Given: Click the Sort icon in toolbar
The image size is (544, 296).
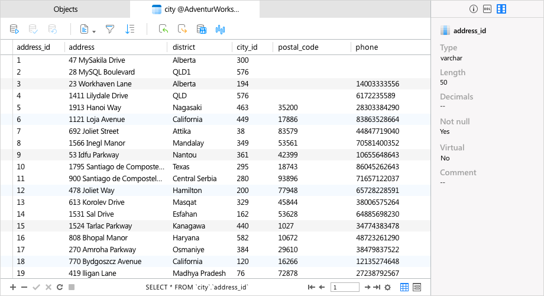Looking at the screenshot, I should click(129, 29).
